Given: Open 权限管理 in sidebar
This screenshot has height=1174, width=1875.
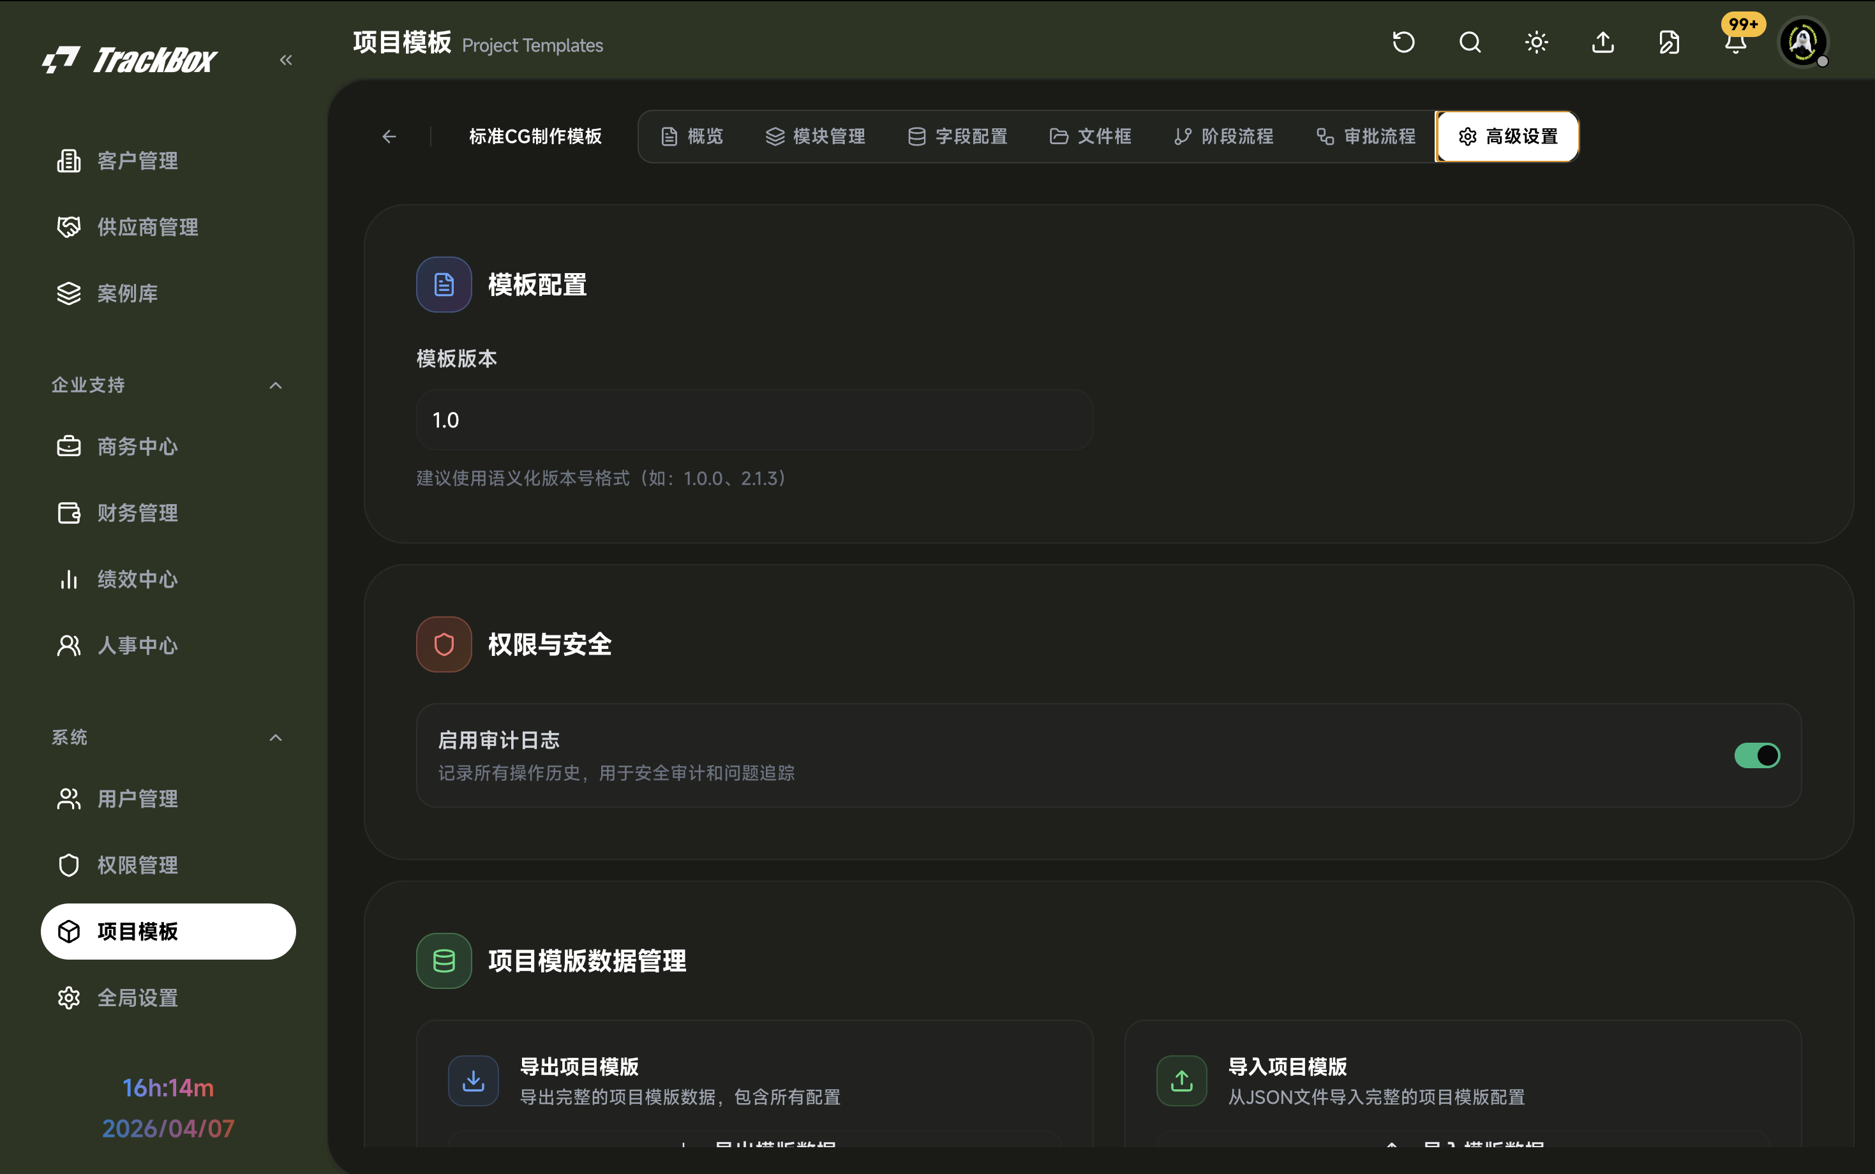Looking at the screenshot, I should (x=168, y=865).
